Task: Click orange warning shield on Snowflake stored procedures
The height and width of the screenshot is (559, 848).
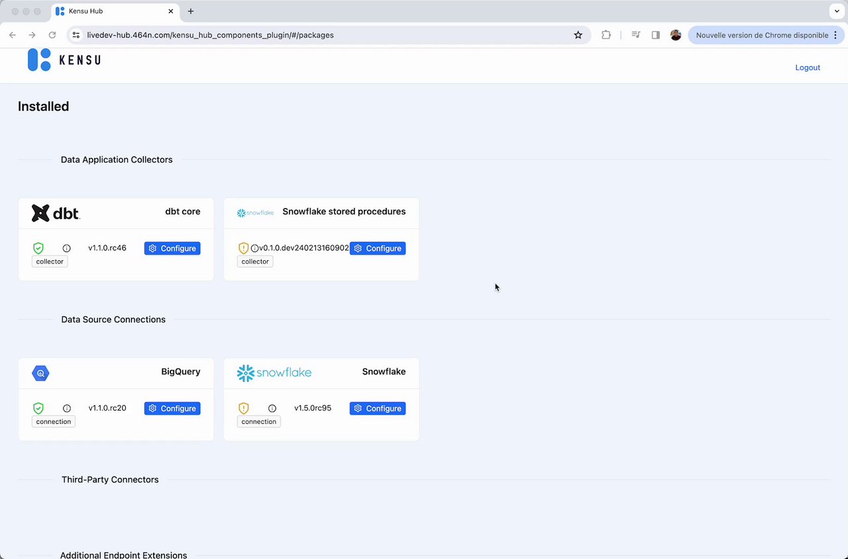Action: (244, 248)
